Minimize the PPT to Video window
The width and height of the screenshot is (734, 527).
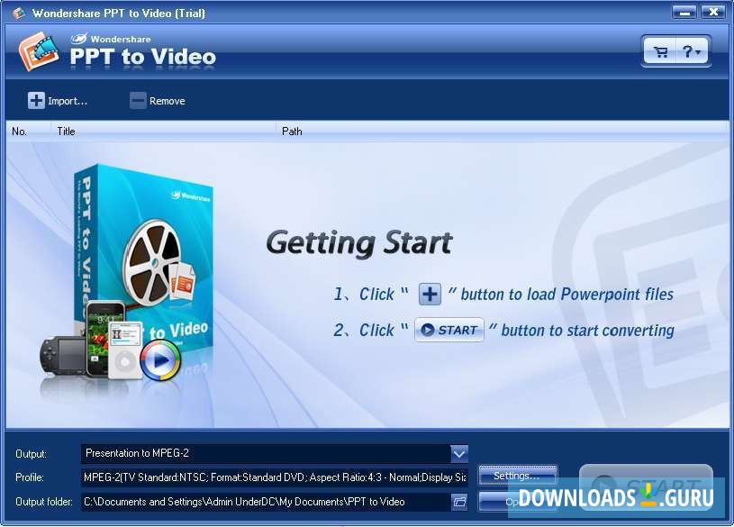[684, 13]
